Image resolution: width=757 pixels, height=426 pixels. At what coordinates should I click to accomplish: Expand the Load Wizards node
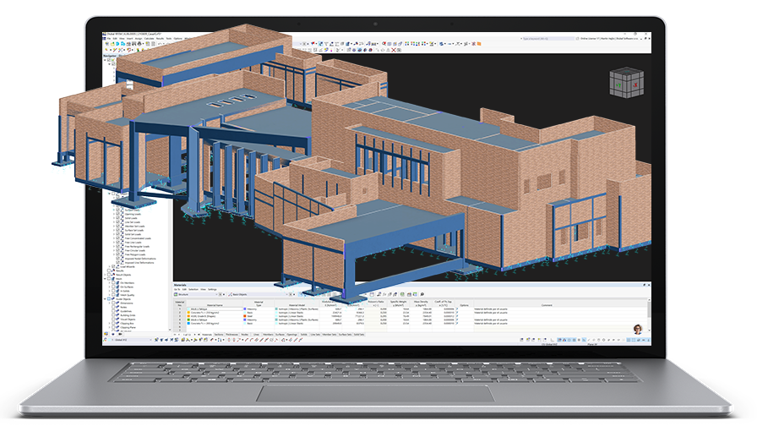(x=110, y=266)
